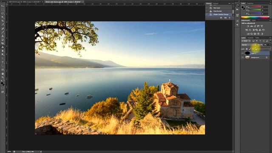Viewport: 272px width, 153px height.
Task: Hide the Background layer eye icon
Action: (x=243, y=57)
